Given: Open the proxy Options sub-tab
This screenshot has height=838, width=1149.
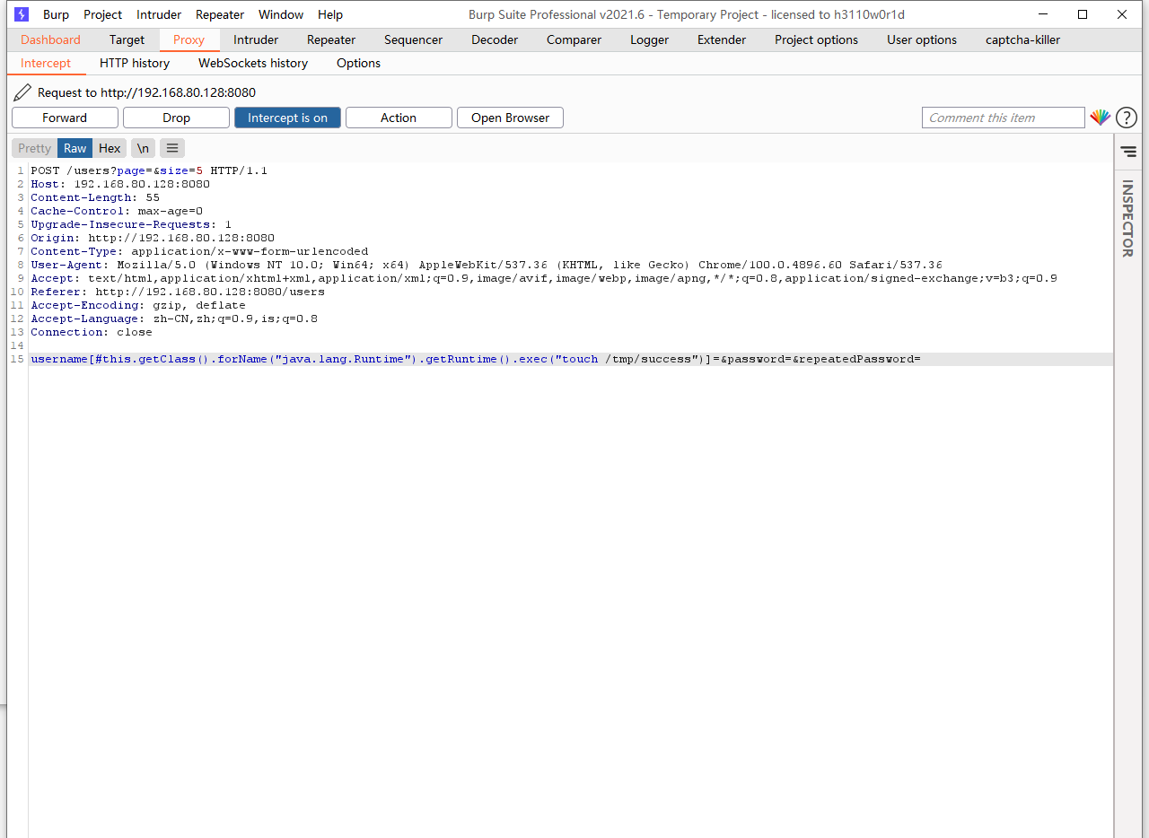Looking at the screenshot, I should click(x=358, y=63).
